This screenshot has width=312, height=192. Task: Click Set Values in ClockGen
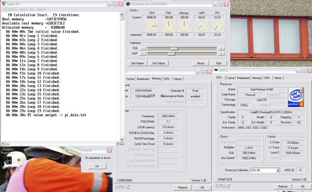159,63
